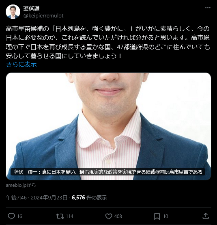Image resolution: width=217 pixels, height=225 pixels.
Task: Click the reply count 16
Action: pos(19,216)
